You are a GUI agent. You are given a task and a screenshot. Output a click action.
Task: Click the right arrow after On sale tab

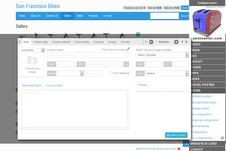click(146, 42)
